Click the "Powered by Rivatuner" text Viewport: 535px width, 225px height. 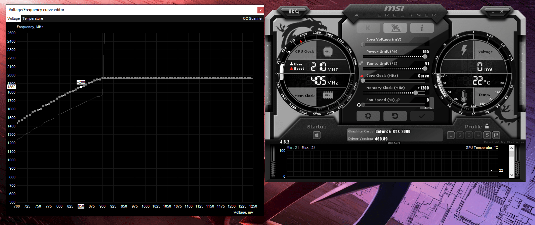click(504, 142)
